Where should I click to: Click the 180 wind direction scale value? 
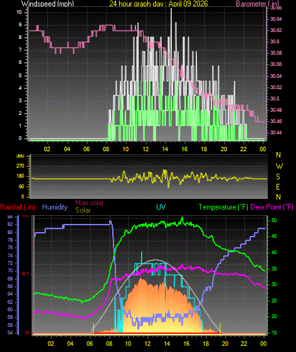click(20, 176)
